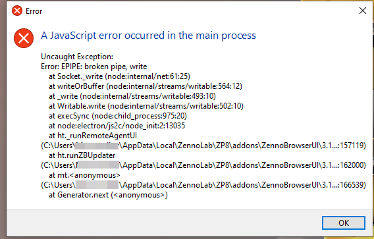Screen dimensions: 374x239
Task: Click the 'at mt.<anonymous>' line
Action: click(84, 175)
